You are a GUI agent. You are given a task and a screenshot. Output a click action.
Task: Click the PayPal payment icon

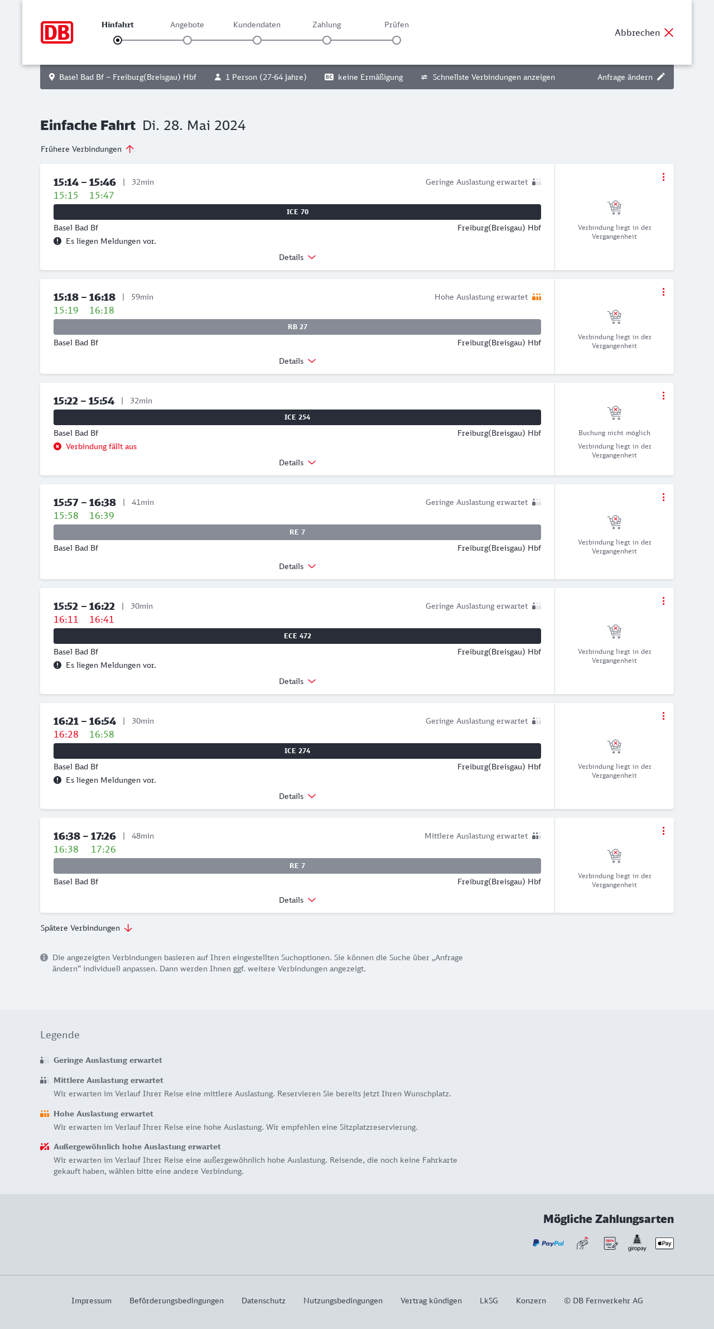coord(548,1243)
